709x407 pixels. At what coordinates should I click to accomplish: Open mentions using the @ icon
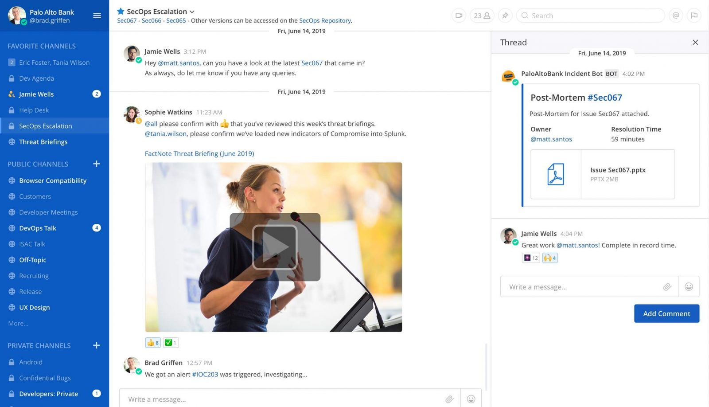point(675,15)
